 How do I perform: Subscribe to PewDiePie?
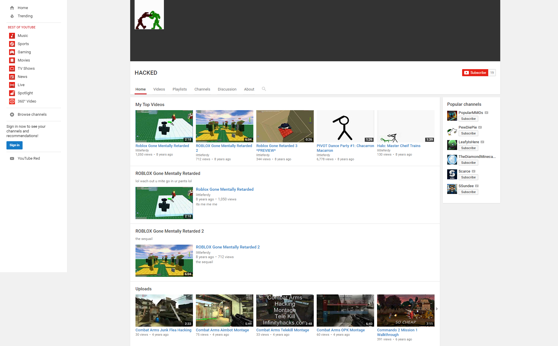point(468,133)
